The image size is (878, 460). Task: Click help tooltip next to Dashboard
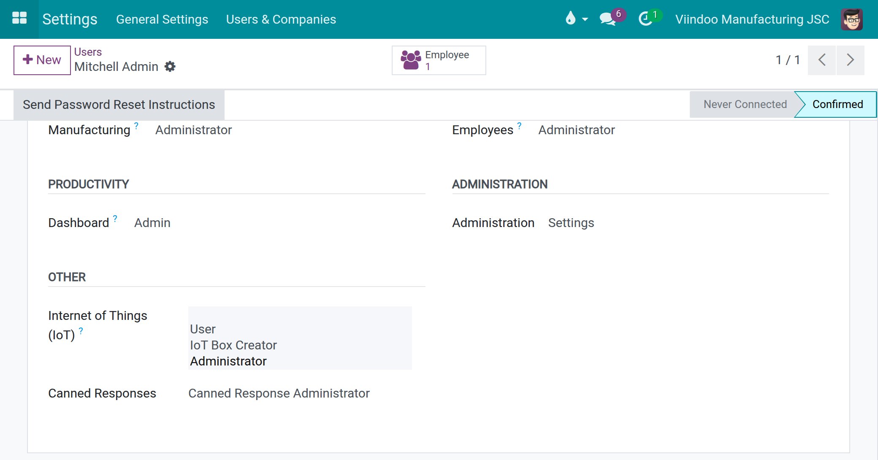coord(115,219)
